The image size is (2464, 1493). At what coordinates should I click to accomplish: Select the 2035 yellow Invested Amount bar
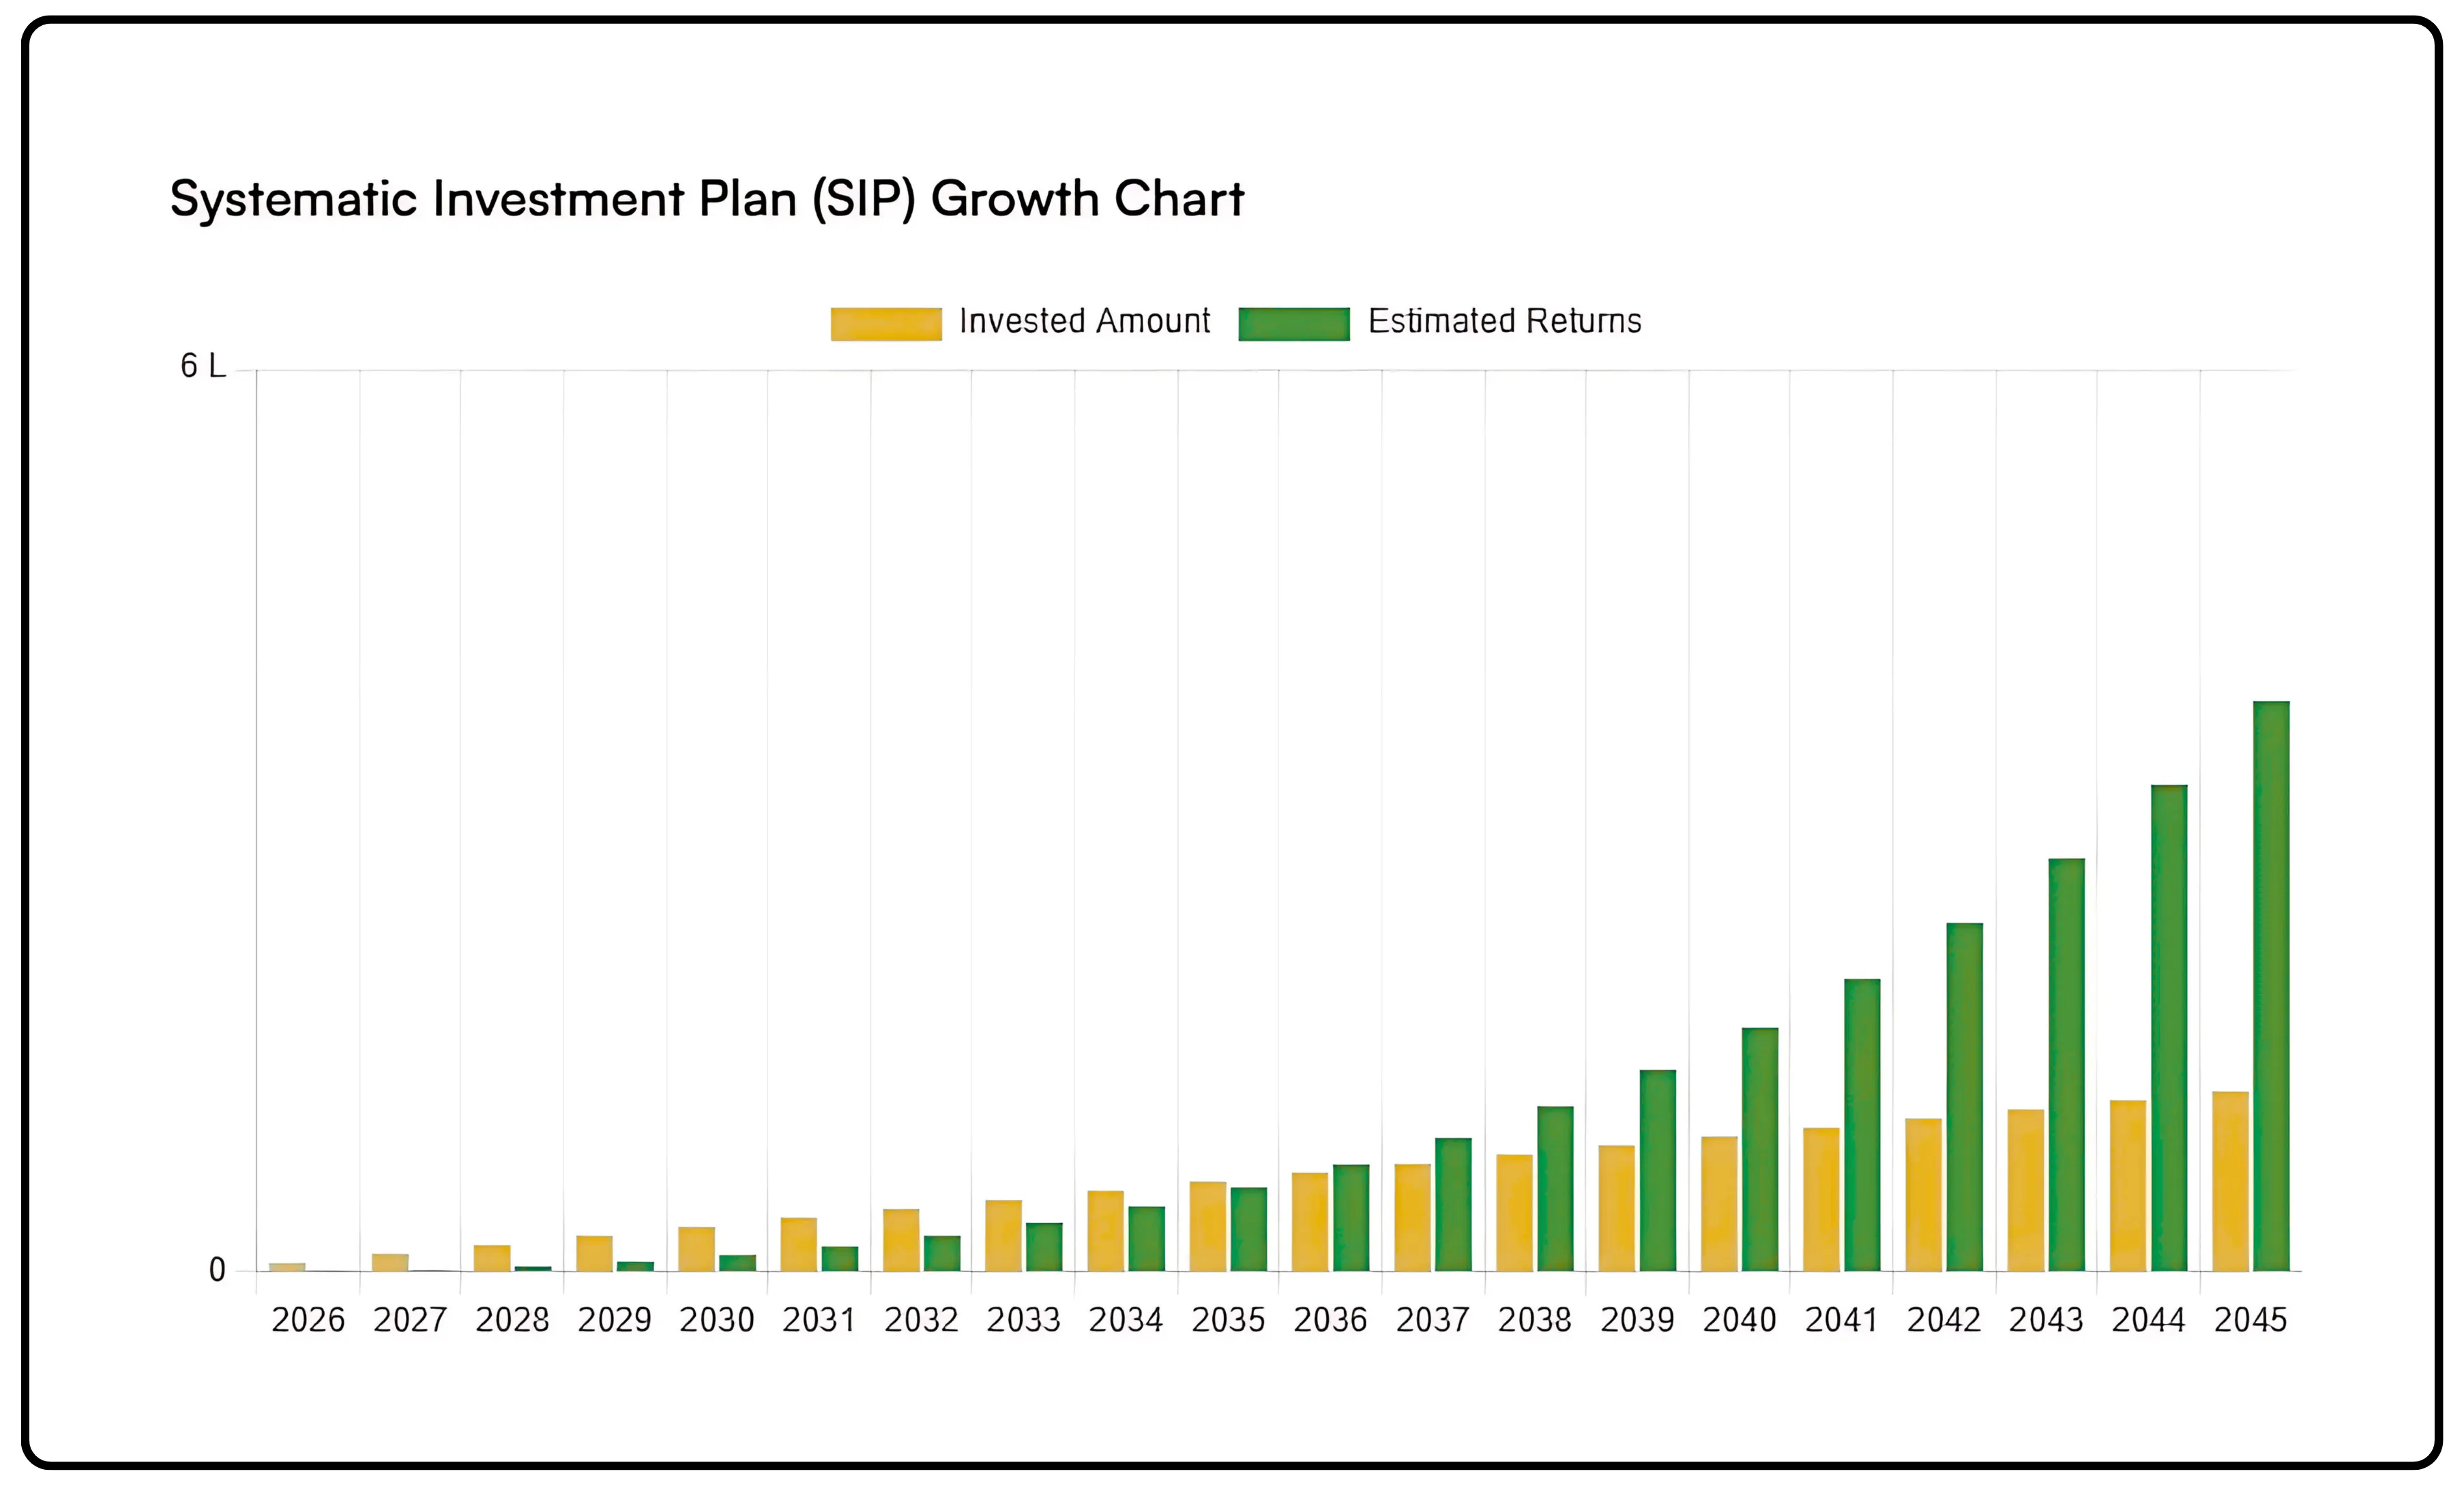coord(1208,1226)
